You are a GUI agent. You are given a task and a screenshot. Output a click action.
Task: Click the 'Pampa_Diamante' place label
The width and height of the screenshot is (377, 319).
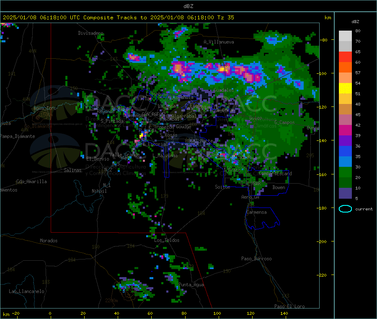tap(17, 136)
